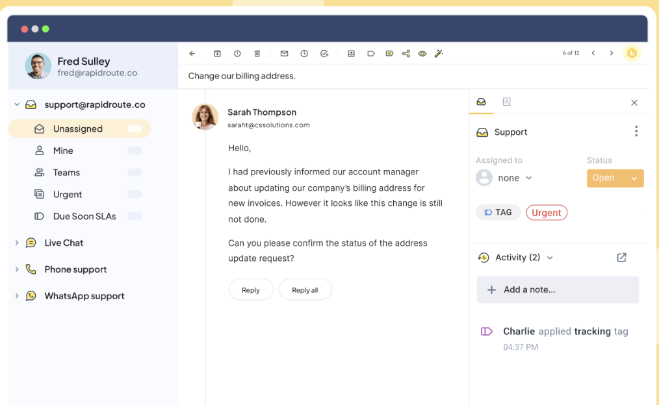Open the Support inbox options kebab menu

[x=636, y=131]
